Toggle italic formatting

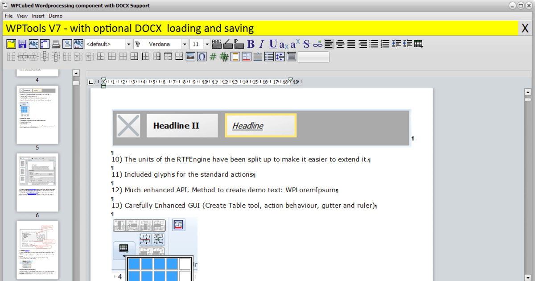pos(261,44)
